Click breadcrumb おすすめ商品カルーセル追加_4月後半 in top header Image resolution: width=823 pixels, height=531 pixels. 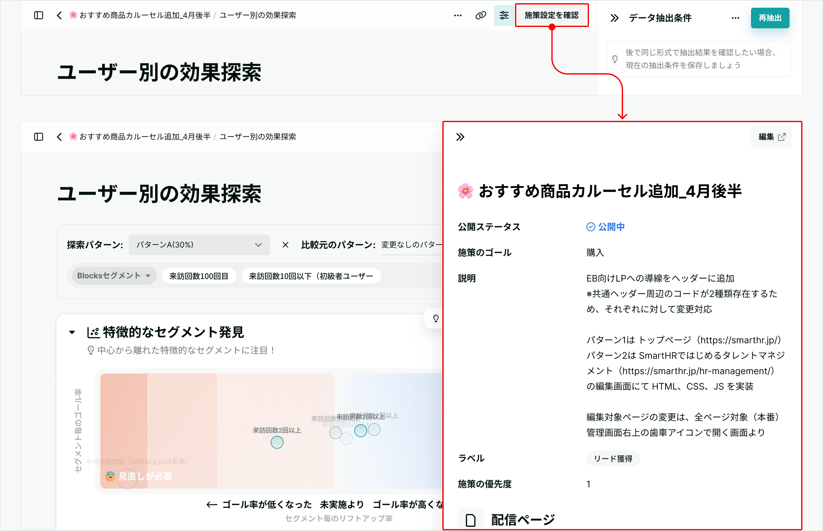tap(140, 15)
